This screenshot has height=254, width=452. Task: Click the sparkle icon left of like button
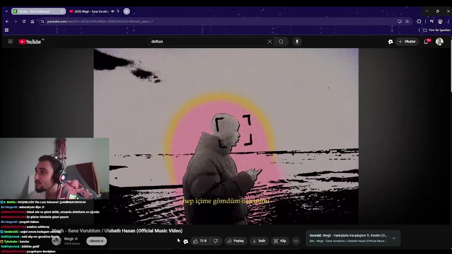click(186, 241)
